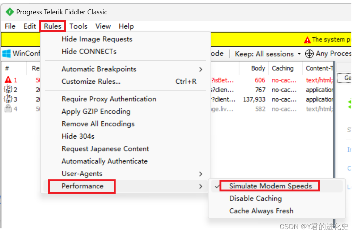Expand the Performance submenu
Image resolution: width=354 pixels, height=234 pixels.
click(x=125, y=186)
